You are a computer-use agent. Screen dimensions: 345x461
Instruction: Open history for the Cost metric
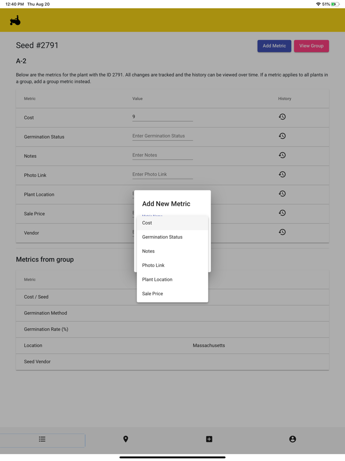[282, 117]
